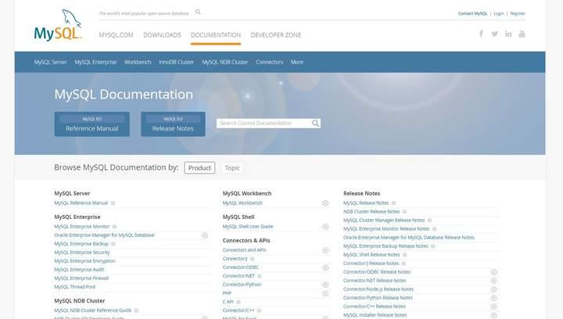Expand Oracle Enterprise Manager for MySQL Database
The width and height of the screenshot is (563, 319).
coord(205,235)
